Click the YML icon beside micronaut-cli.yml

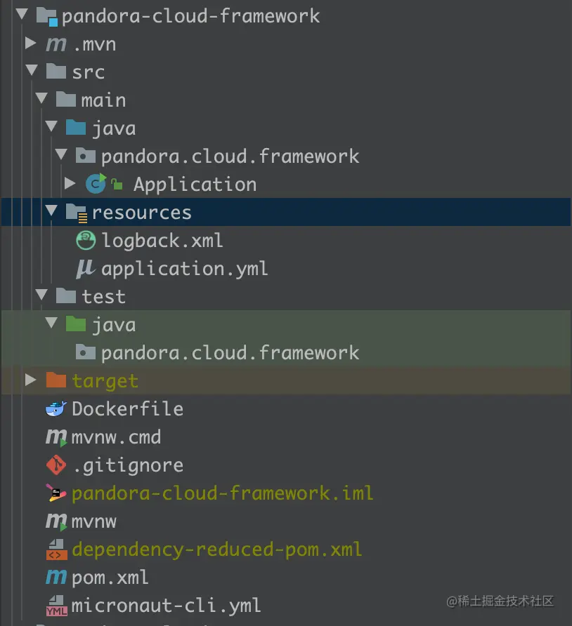tap(56, 606)
